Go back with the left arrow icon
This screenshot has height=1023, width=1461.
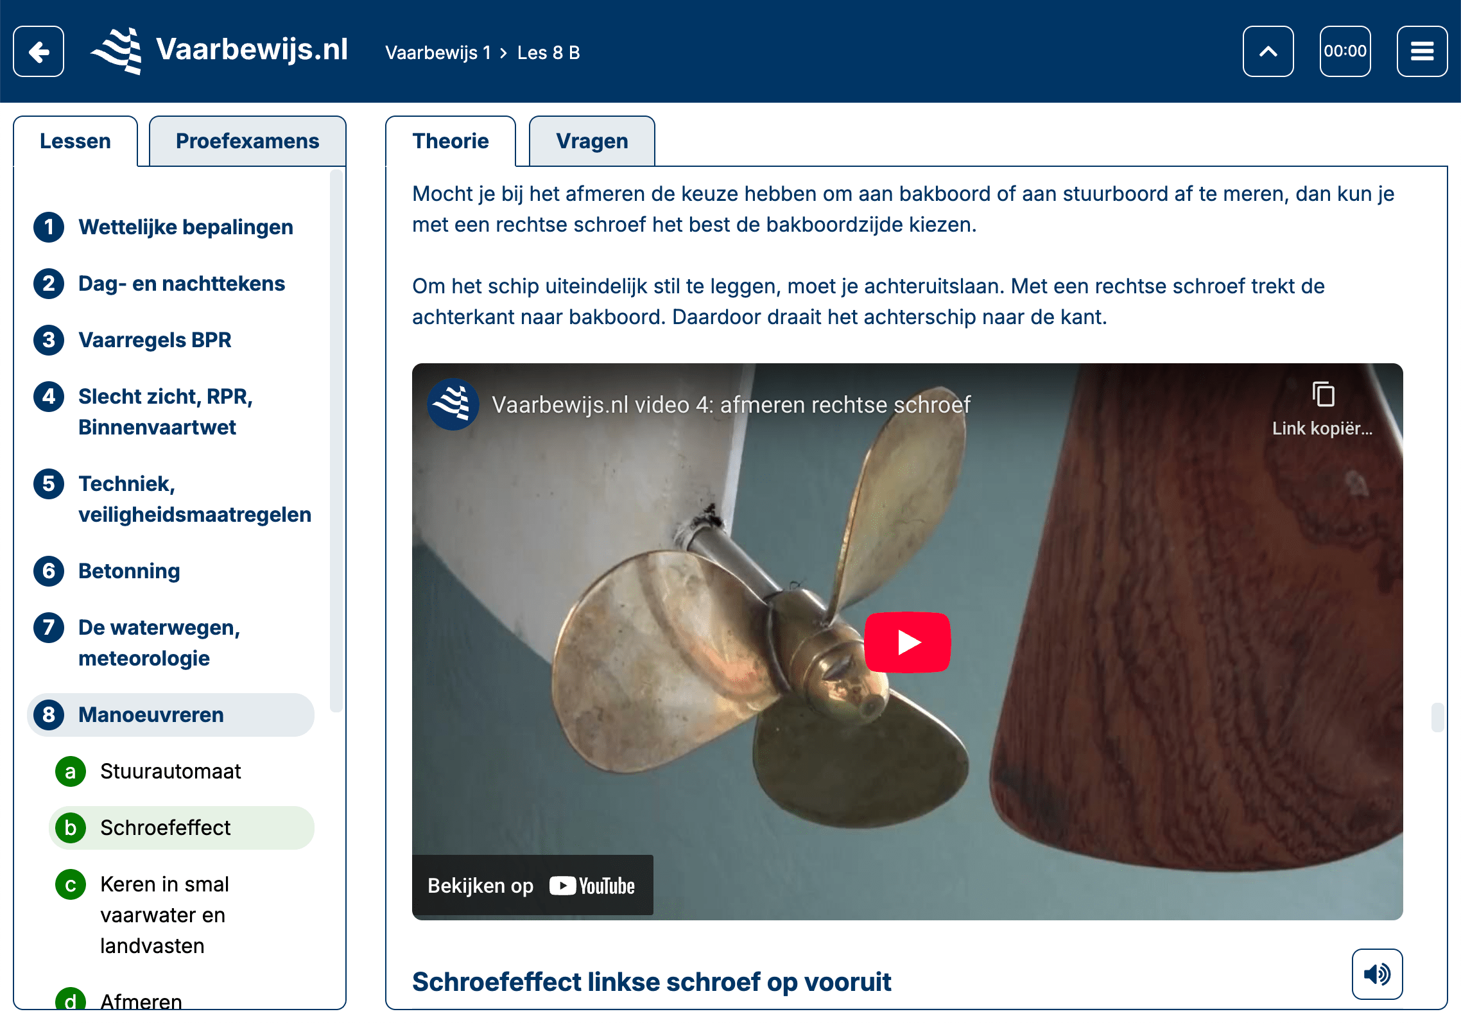click(x=39, y=51)
